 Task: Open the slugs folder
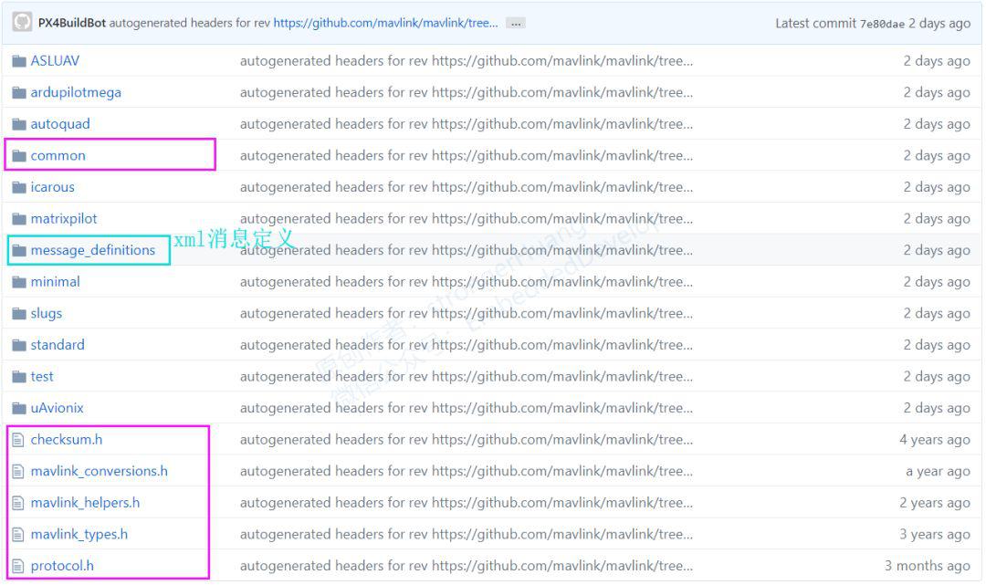point(47,314)
